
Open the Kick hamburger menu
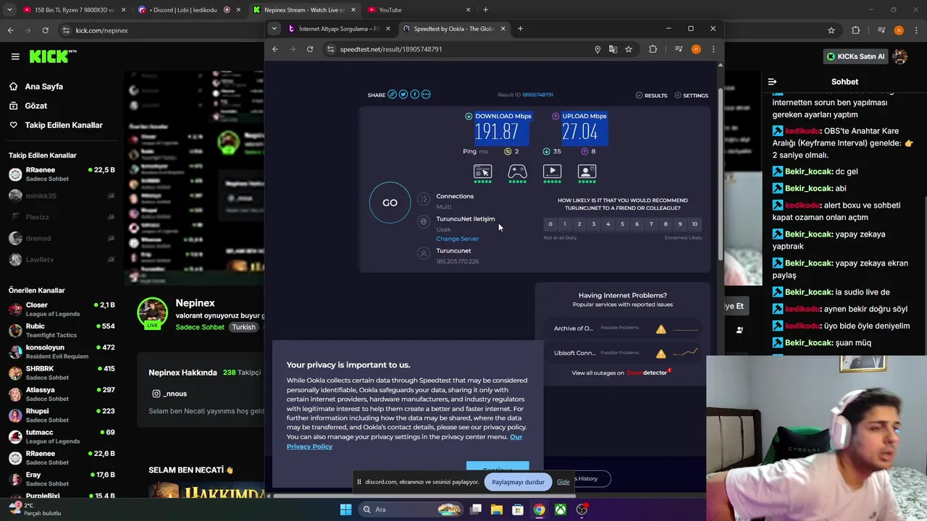pyautogui.click(x=15, y=56)
